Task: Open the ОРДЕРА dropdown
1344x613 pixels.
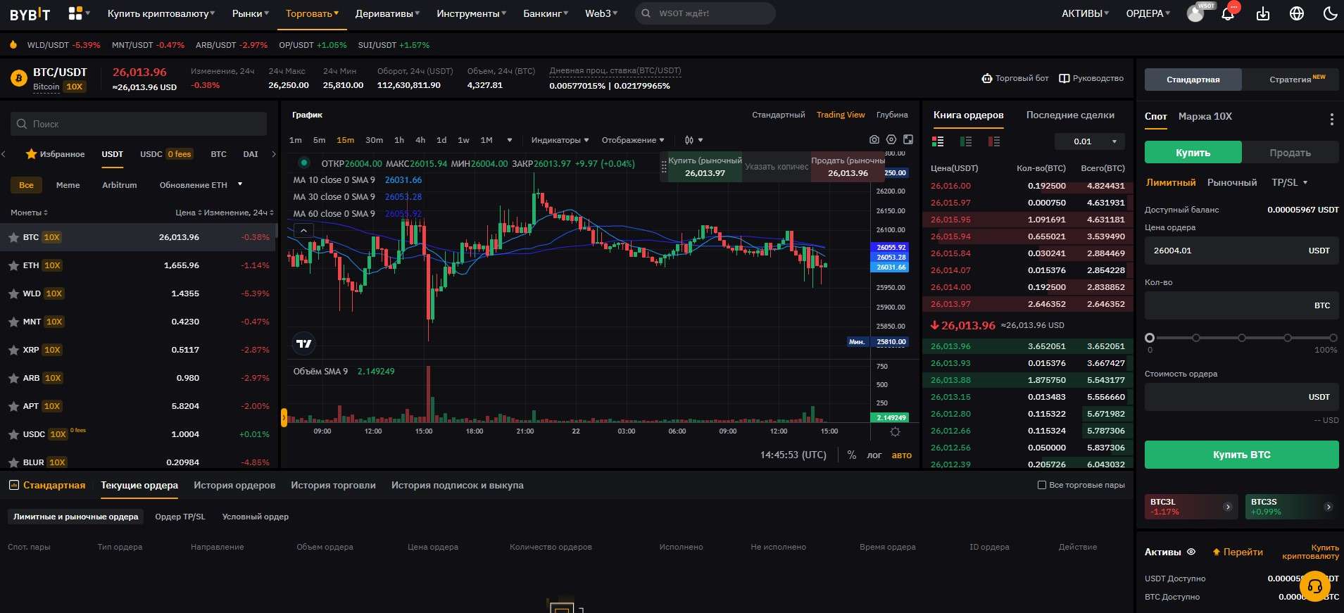Action: point(1148,13)
